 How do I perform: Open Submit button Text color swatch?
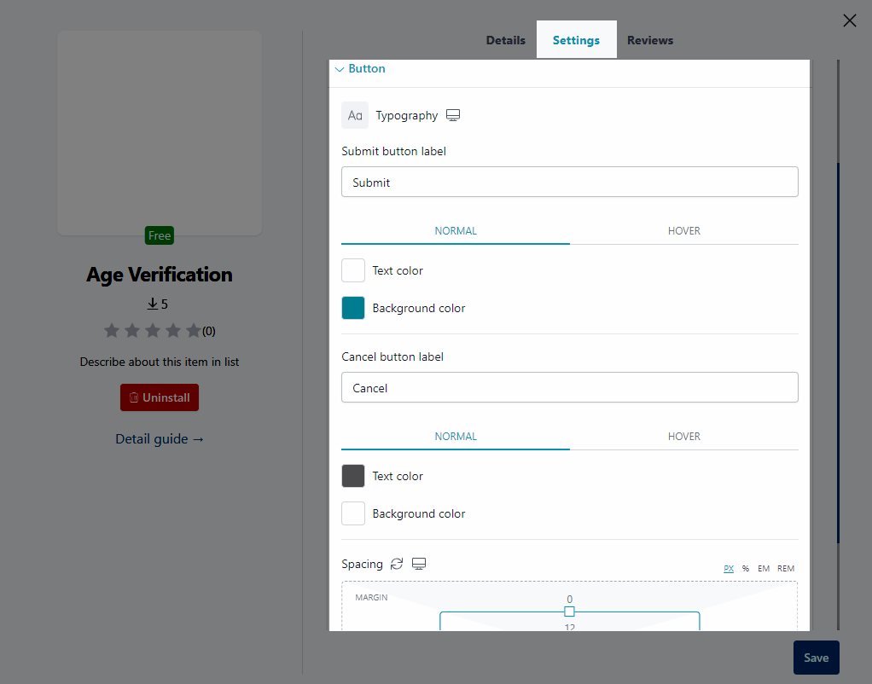tap(353, 270)
